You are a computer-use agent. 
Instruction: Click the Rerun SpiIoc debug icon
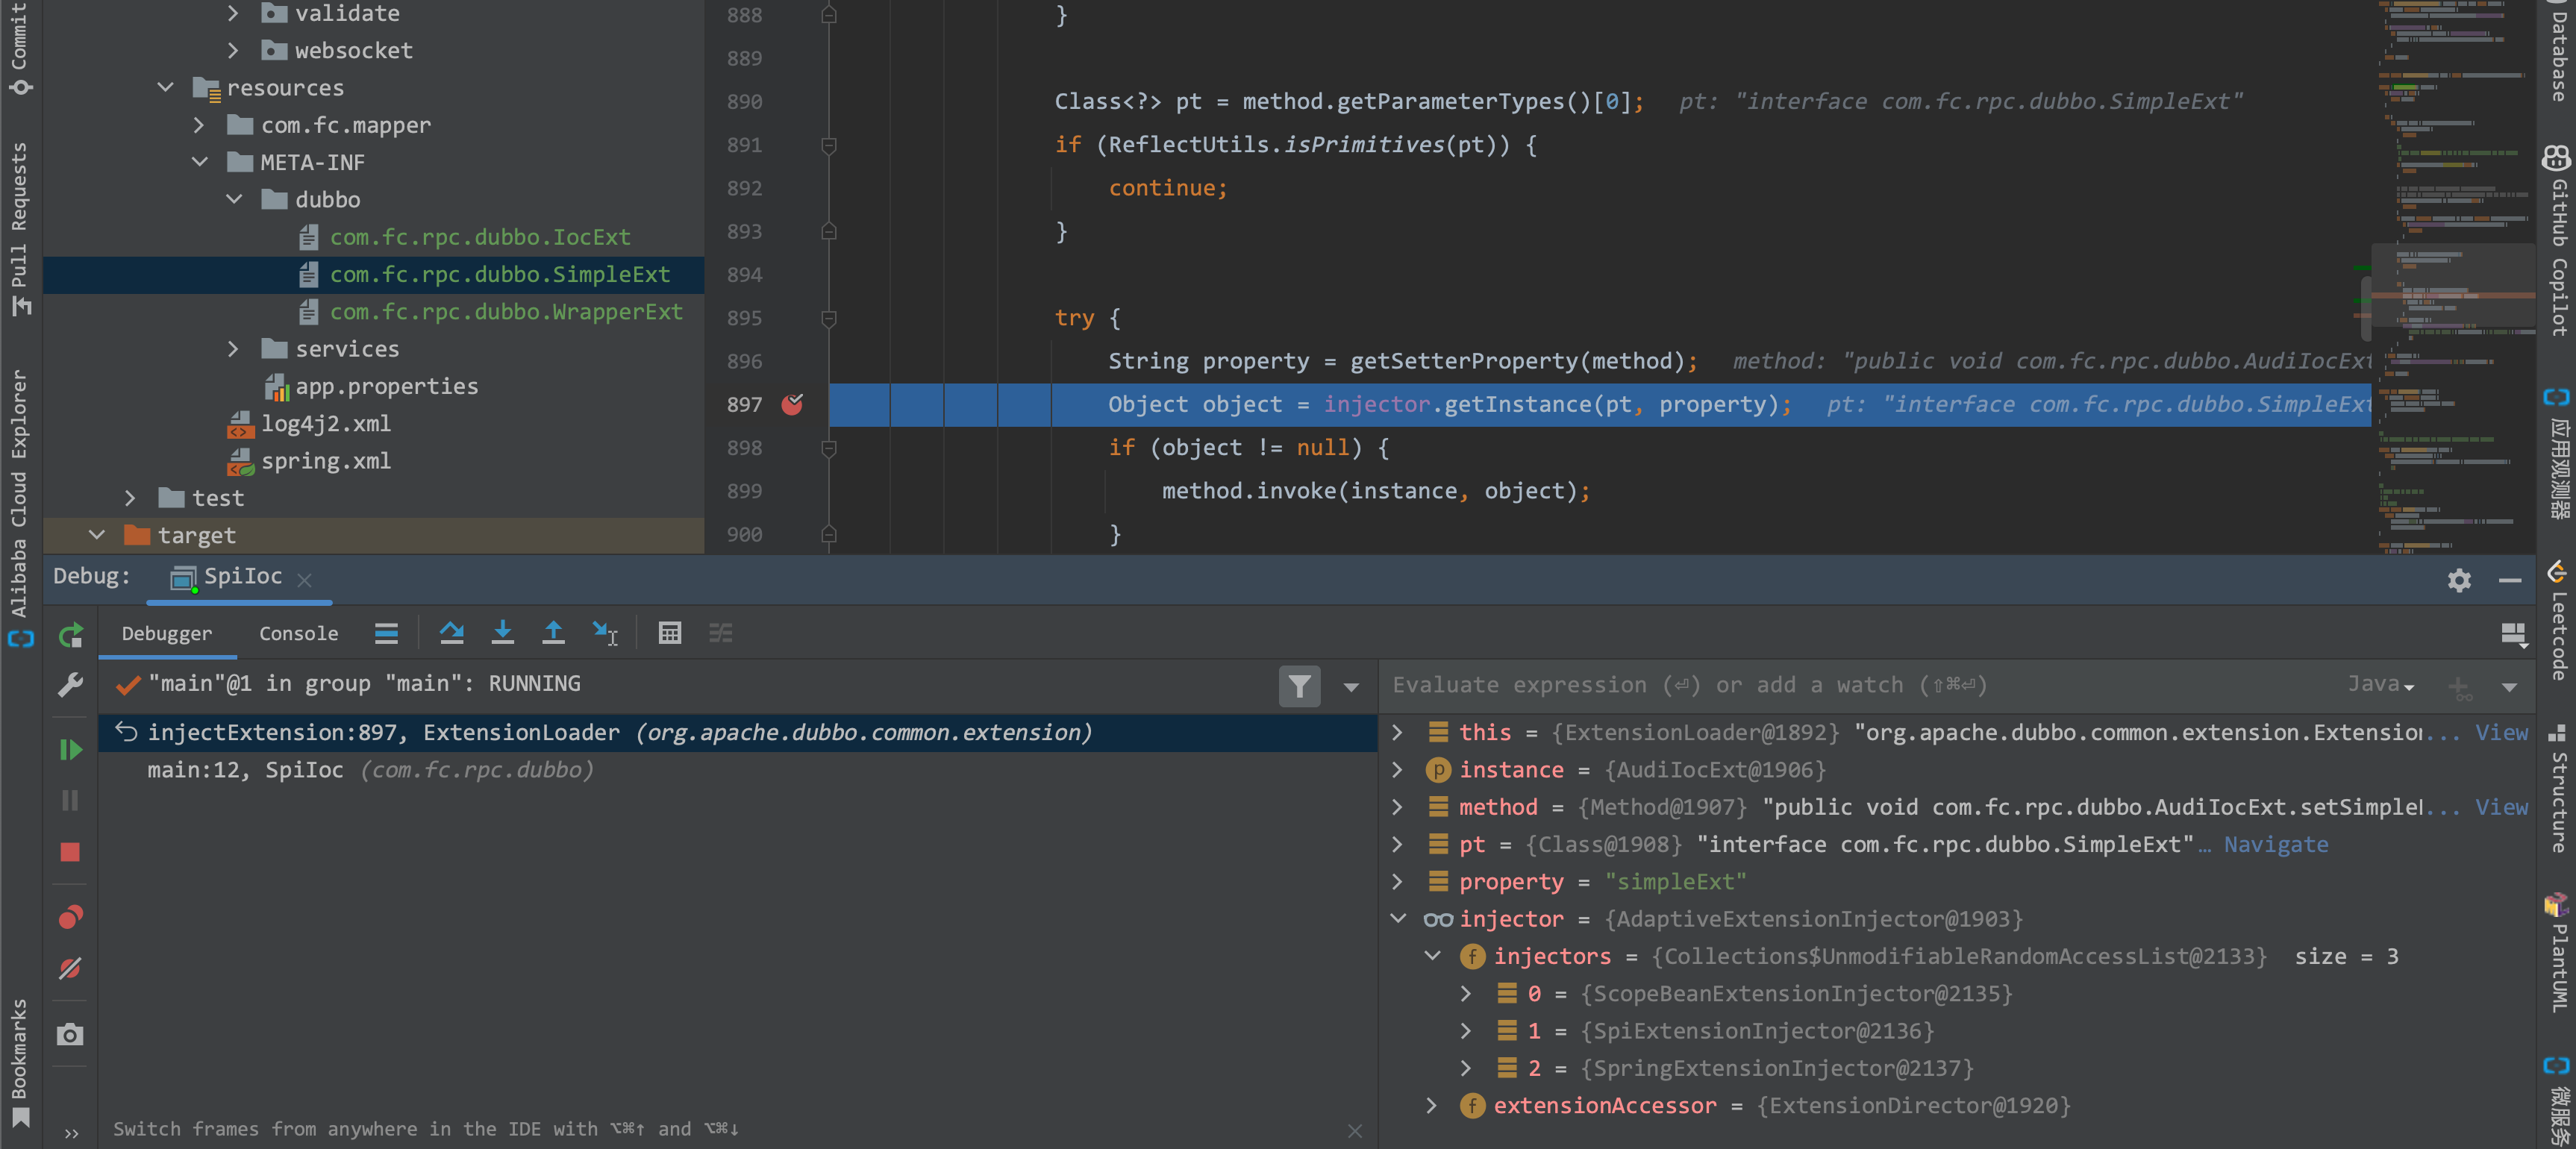(x=70, y=635)
